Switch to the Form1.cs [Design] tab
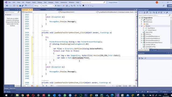The width and height of the screenshot is (172, 97). [52, 10]
